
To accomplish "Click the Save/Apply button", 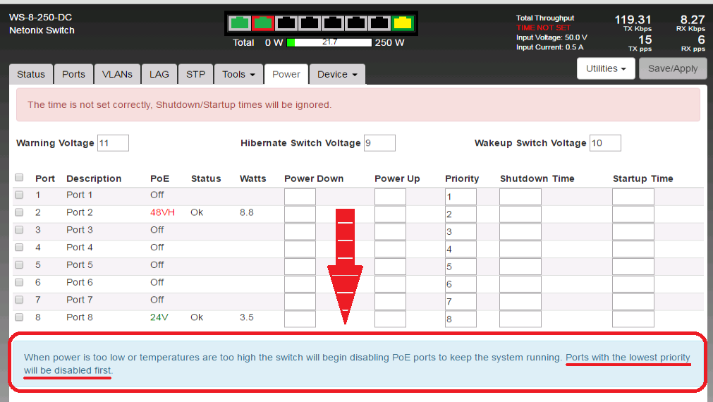I will click(673, 68).
